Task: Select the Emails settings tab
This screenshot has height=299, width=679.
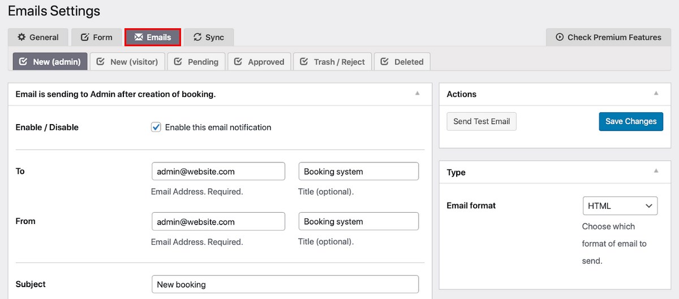Action: [153, 37]
